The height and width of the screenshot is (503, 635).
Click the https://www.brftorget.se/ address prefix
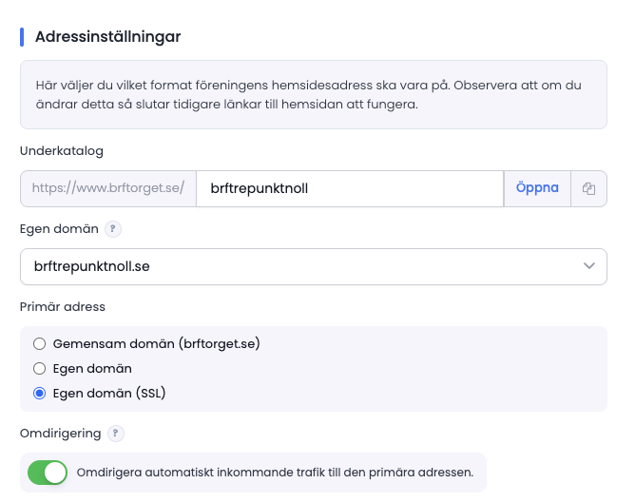point(108,188)
